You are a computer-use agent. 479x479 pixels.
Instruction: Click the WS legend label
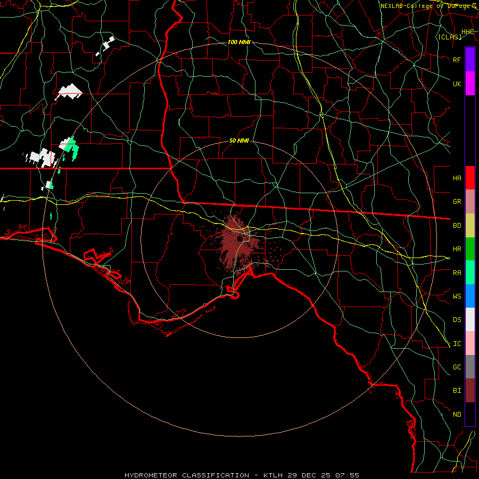[457, 296]
